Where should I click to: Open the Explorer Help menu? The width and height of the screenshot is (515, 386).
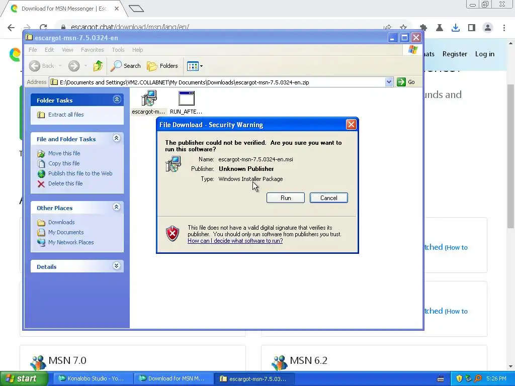(137, 50)
